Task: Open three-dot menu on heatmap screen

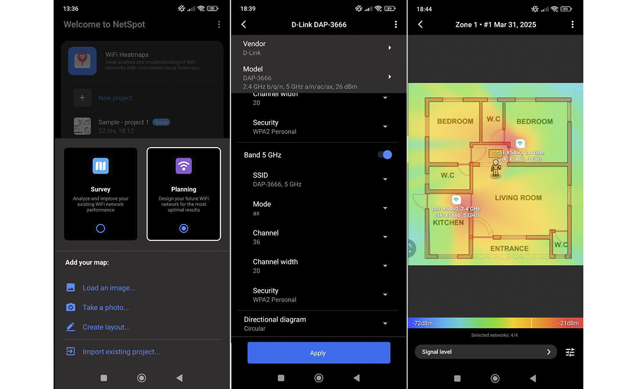Action: [x=573, y=25]
